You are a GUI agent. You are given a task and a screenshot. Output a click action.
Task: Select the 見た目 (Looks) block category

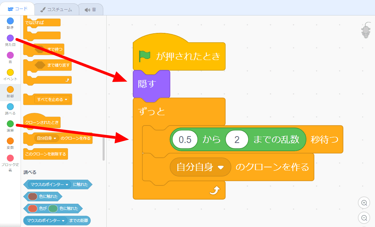tap(10, 39)
